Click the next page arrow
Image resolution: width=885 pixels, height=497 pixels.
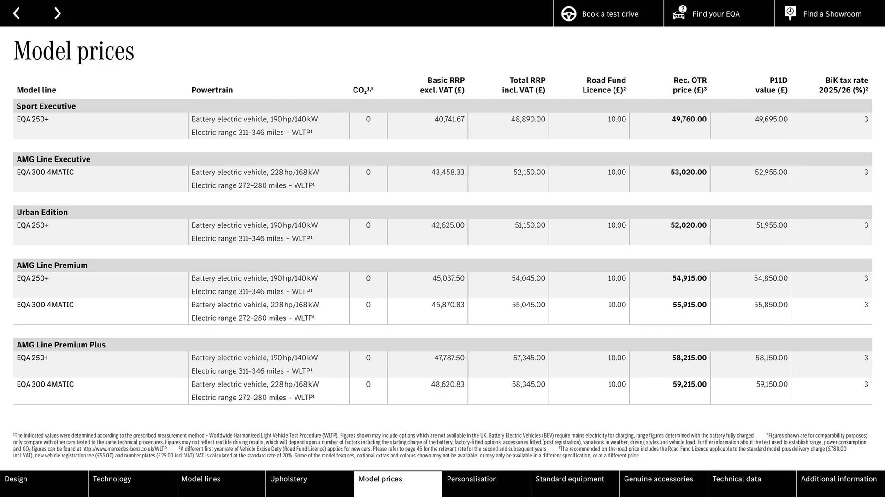click(x=57, y=13)
